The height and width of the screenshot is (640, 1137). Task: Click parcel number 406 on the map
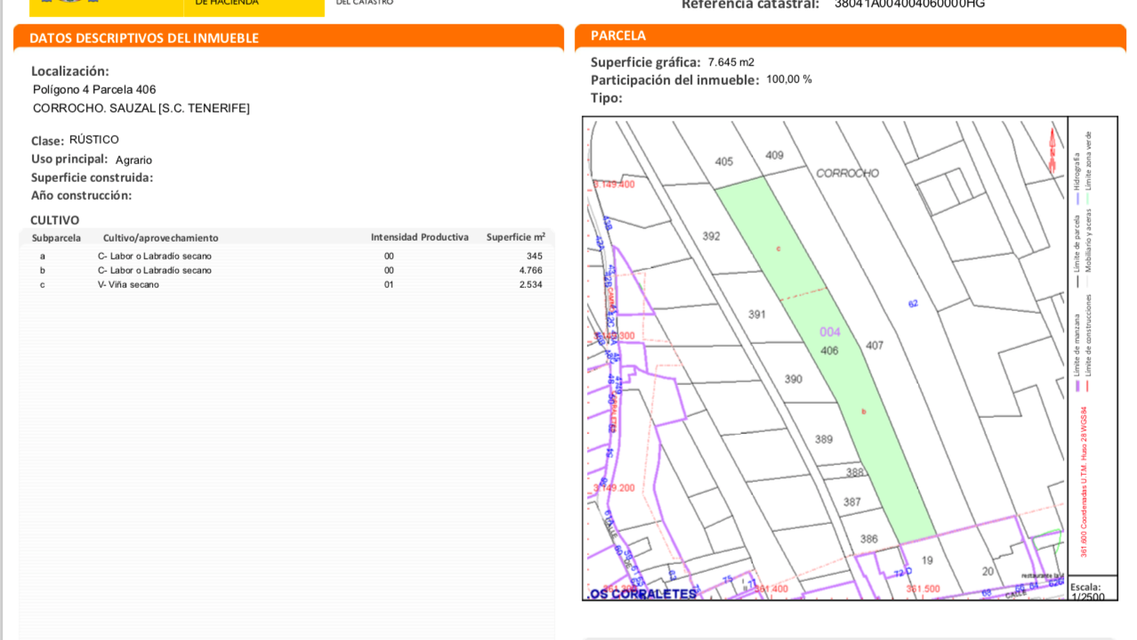click(829, 351)
